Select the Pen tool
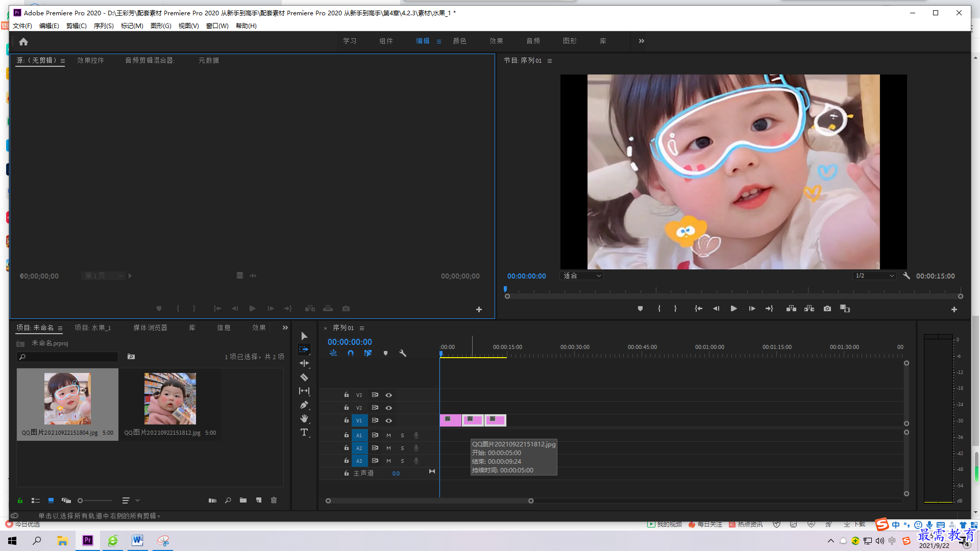Screen dimensions: 980x551 coord(304,405)
